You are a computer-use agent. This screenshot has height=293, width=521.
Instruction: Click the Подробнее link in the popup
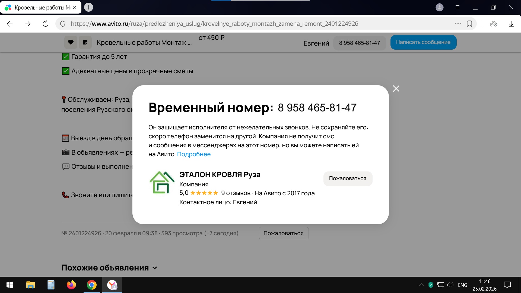pos(194,154)
